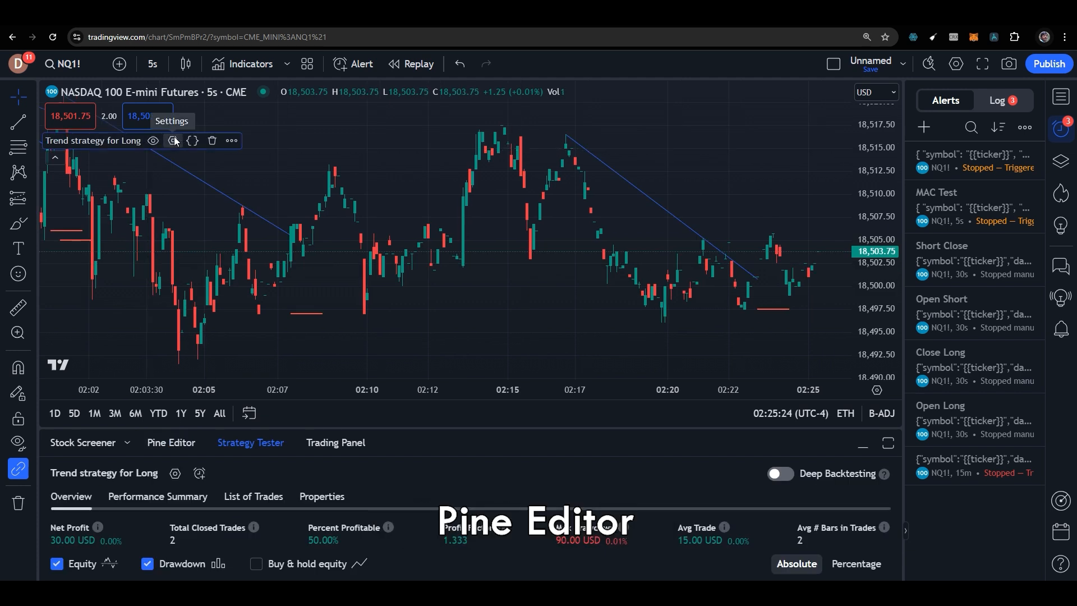The width and height of the screenshot is (1077, 606).
Task: Switch to the Pine Editor tab
Action: point(171,443)
